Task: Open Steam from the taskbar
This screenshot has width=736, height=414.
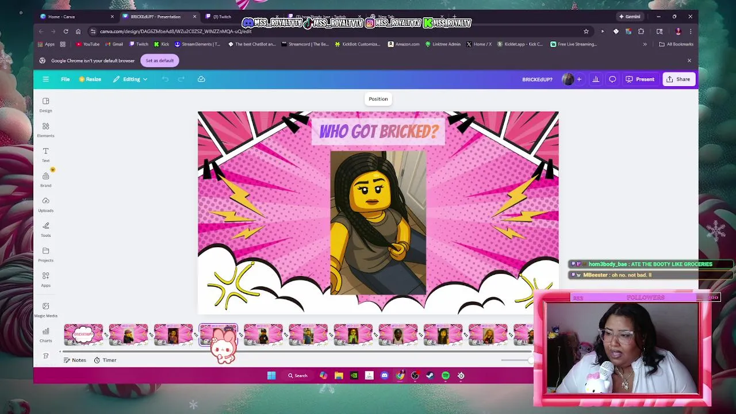Action: (430, 375)
